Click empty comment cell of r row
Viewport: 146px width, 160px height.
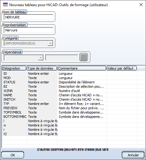tap(82, 130)
